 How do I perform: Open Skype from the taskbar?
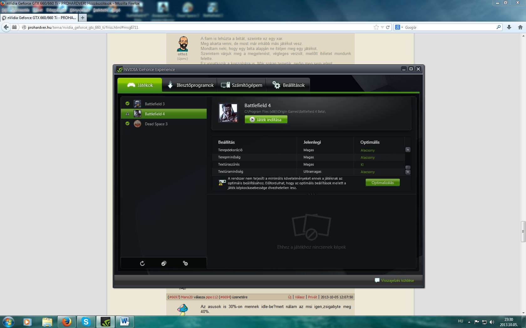[x=86, y=321]
